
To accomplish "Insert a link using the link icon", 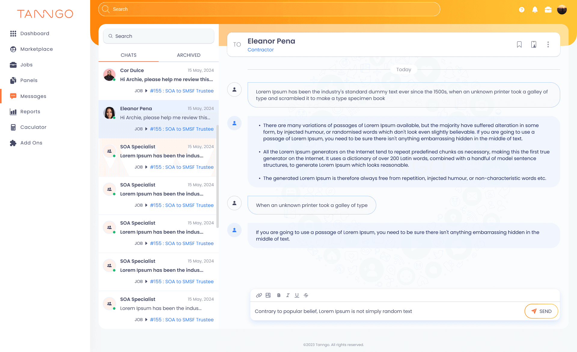I will [259, 295].
